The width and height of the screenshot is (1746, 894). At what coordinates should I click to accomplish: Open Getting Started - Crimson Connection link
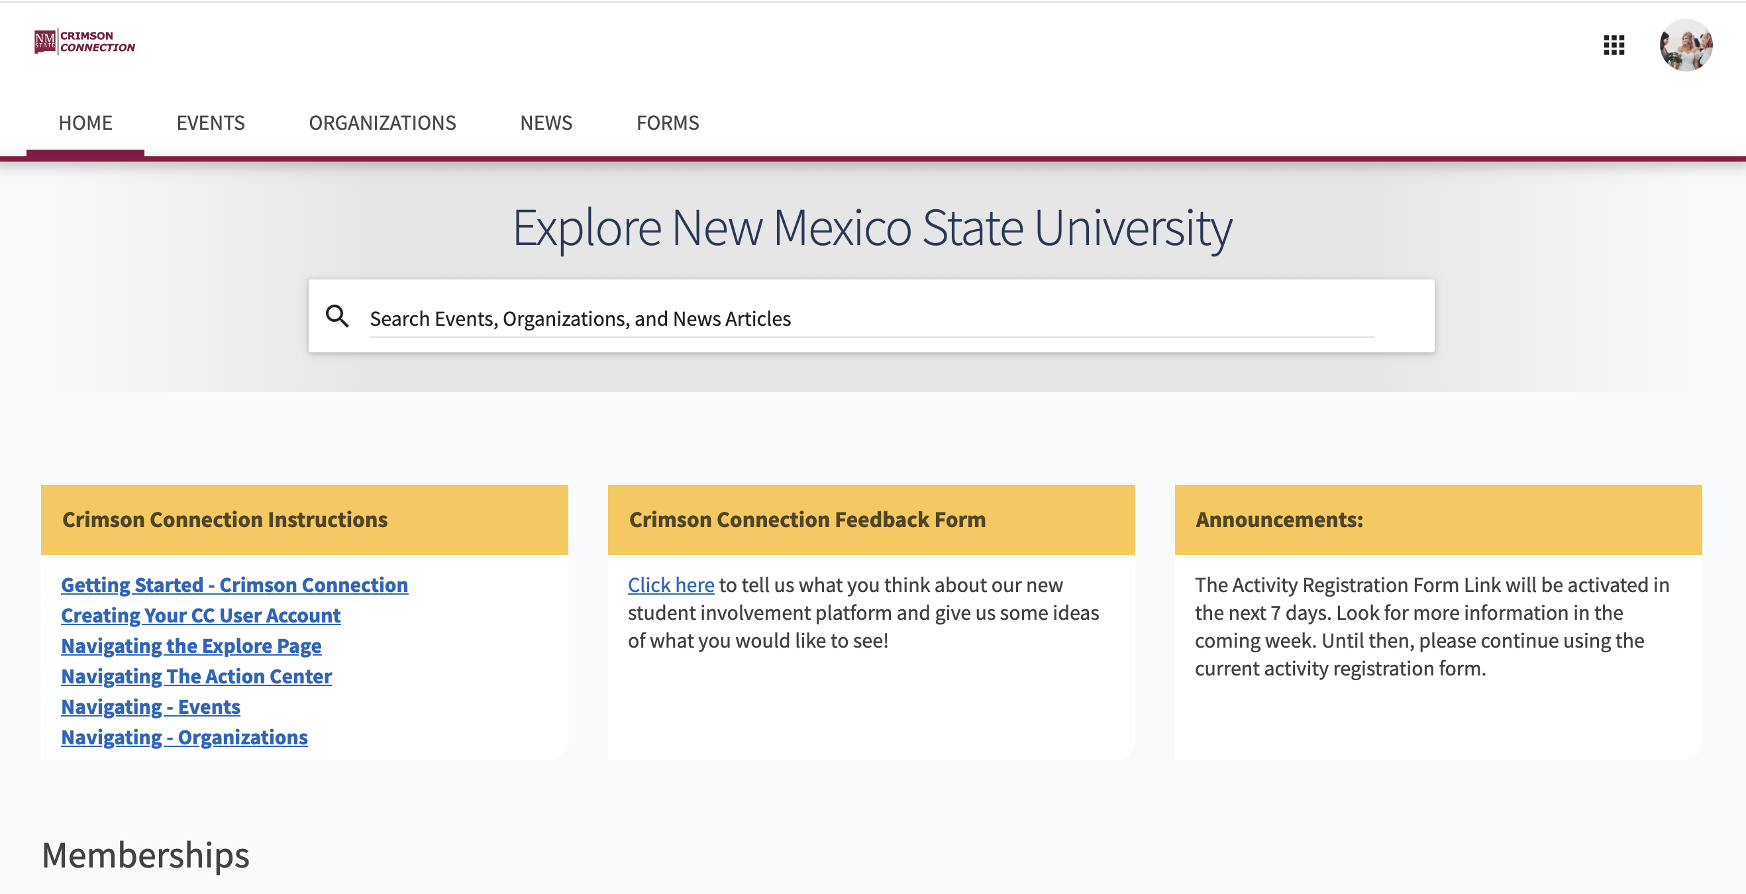coord(234,584)
